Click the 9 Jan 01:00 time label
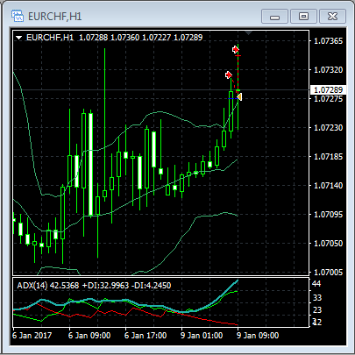Viewport: 355px width, 355px height. pos(202,336)
